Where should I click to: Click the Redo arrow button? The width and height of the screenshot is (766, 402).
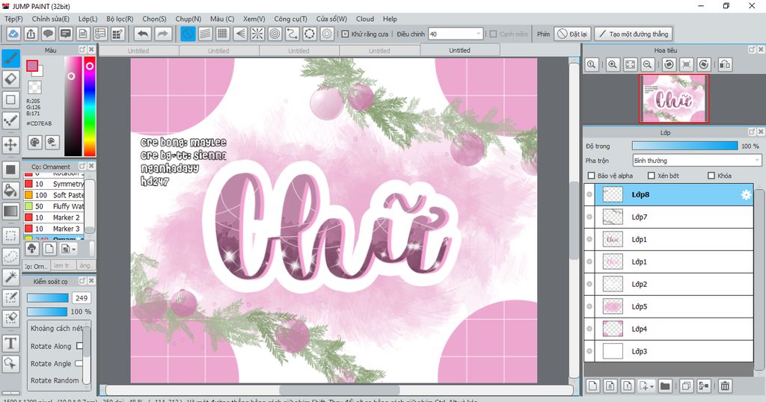tap(163, 34)
